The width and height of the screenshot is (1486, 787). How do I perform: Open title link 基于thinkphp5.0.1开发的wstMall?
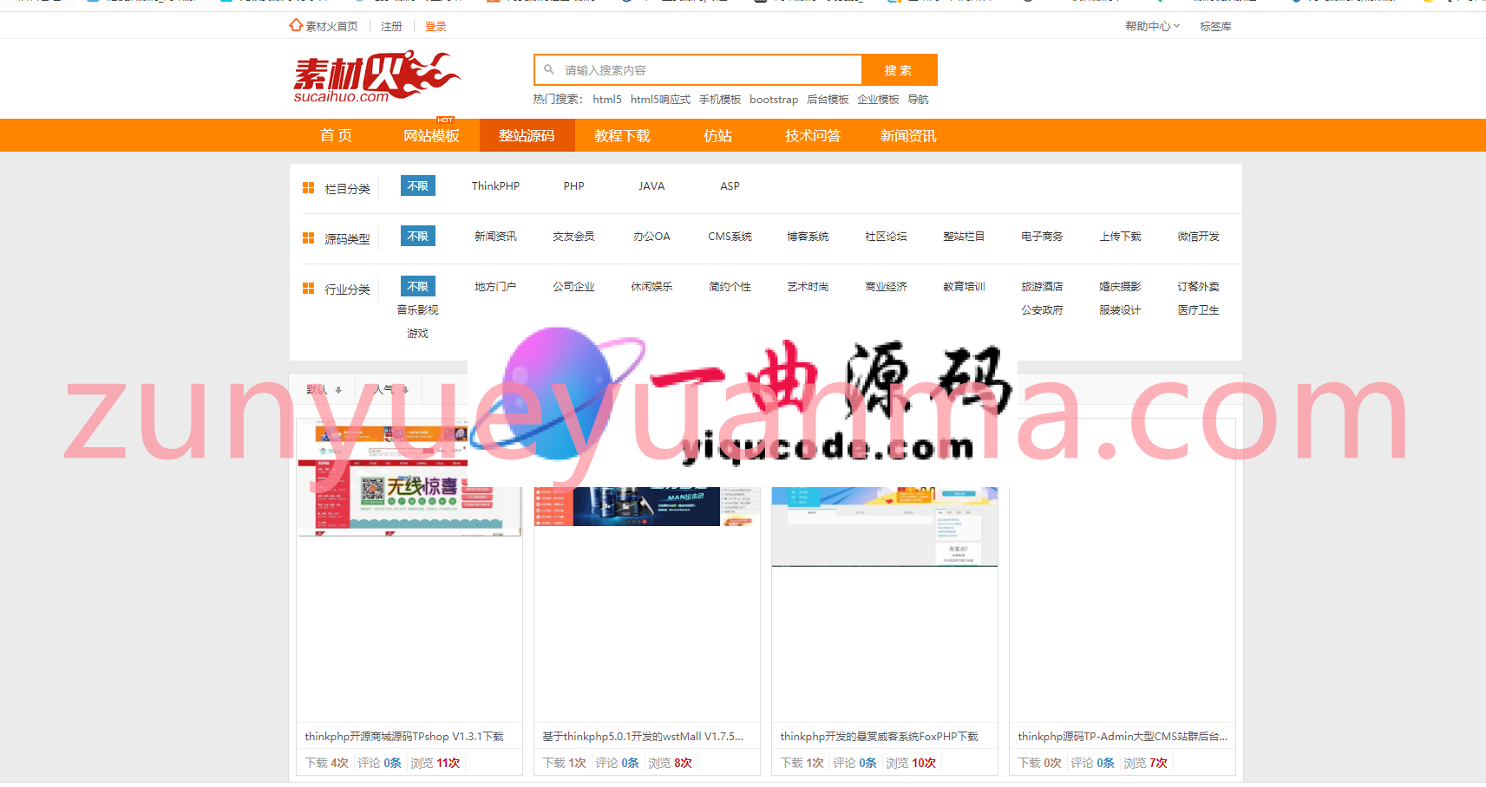643,736
